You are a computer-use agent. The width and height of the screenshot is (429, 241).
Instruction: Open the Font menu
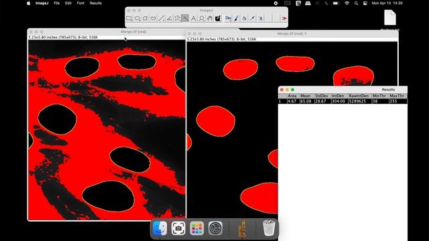tap(80, 3)
